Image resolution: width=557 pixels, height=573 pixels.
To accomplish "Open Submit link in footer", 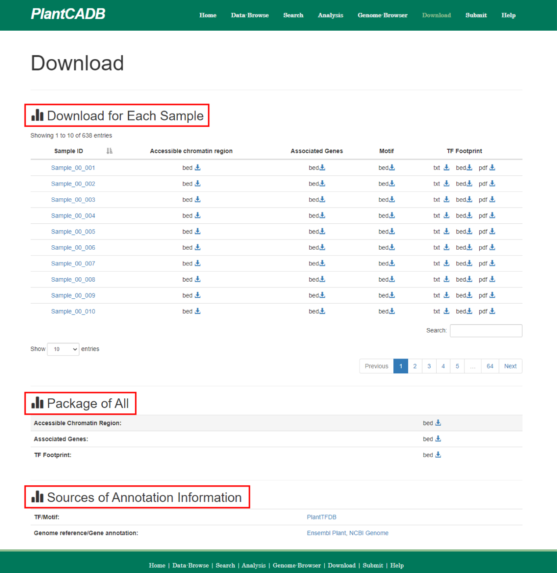I will [373, 565].
